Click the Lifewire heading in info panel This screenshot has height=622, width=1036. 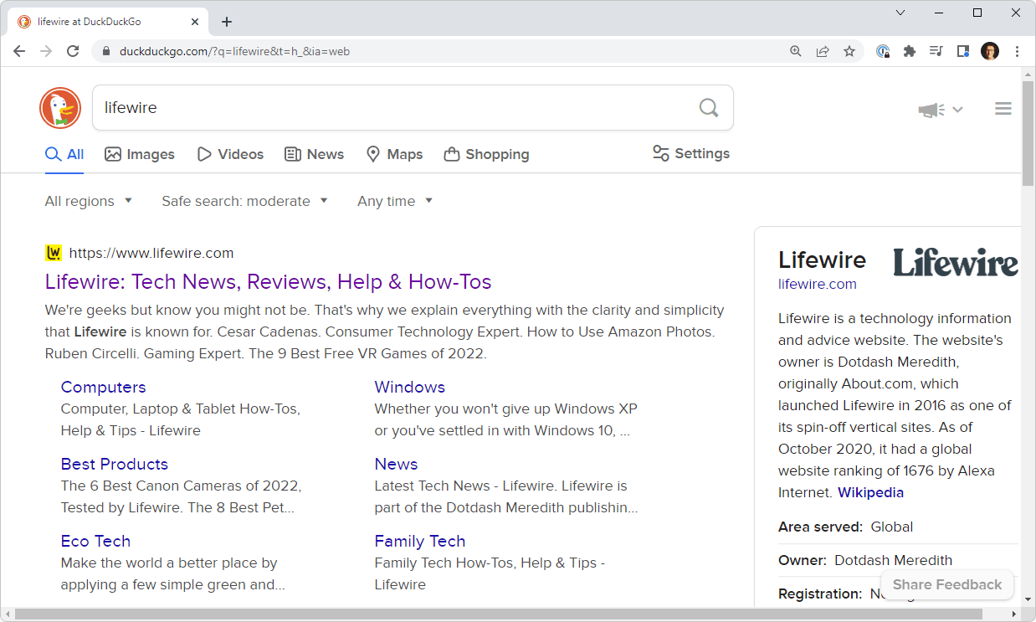822,260
